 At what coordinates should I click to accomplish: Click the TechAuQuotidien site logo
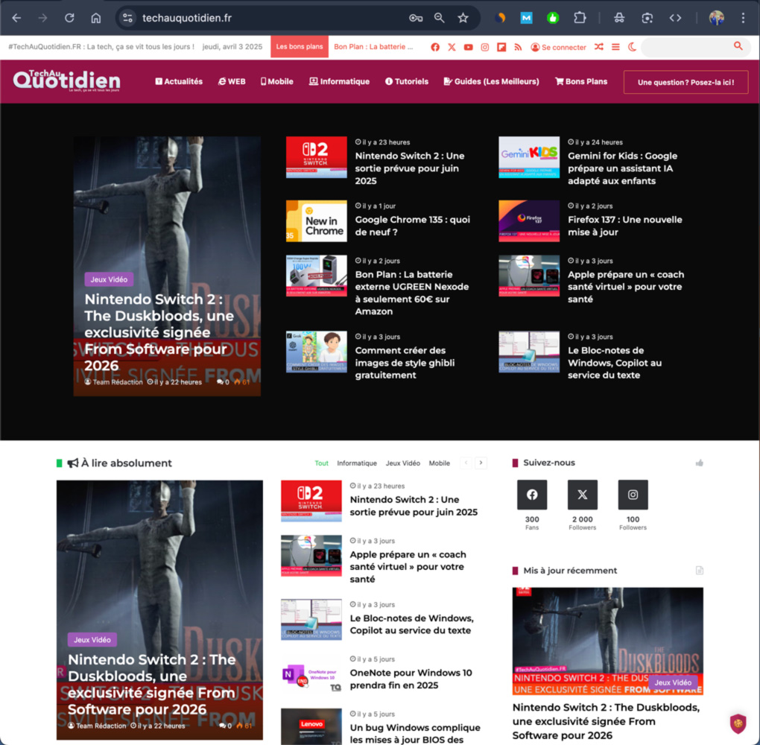pyautogui.click(x=67, y=80)
